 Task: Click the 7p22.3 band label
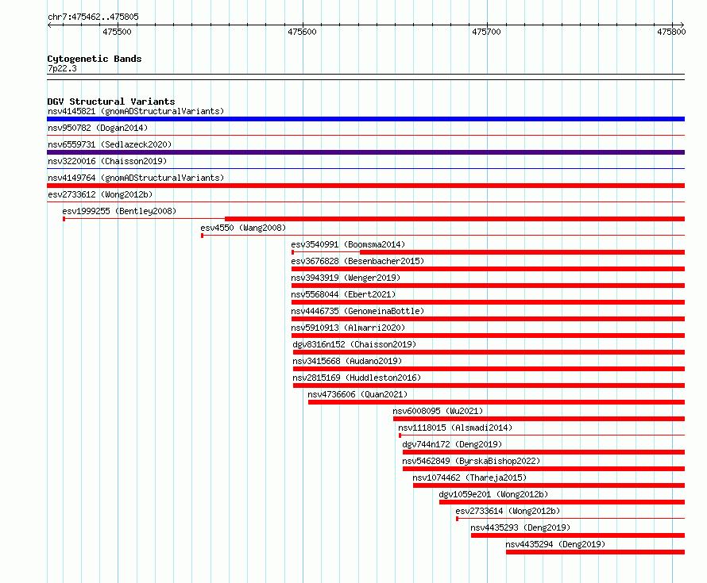coord(62,68)
